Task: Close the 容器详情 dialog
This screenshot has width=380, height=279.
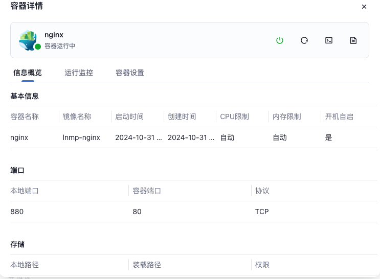Action: (364, 7)
